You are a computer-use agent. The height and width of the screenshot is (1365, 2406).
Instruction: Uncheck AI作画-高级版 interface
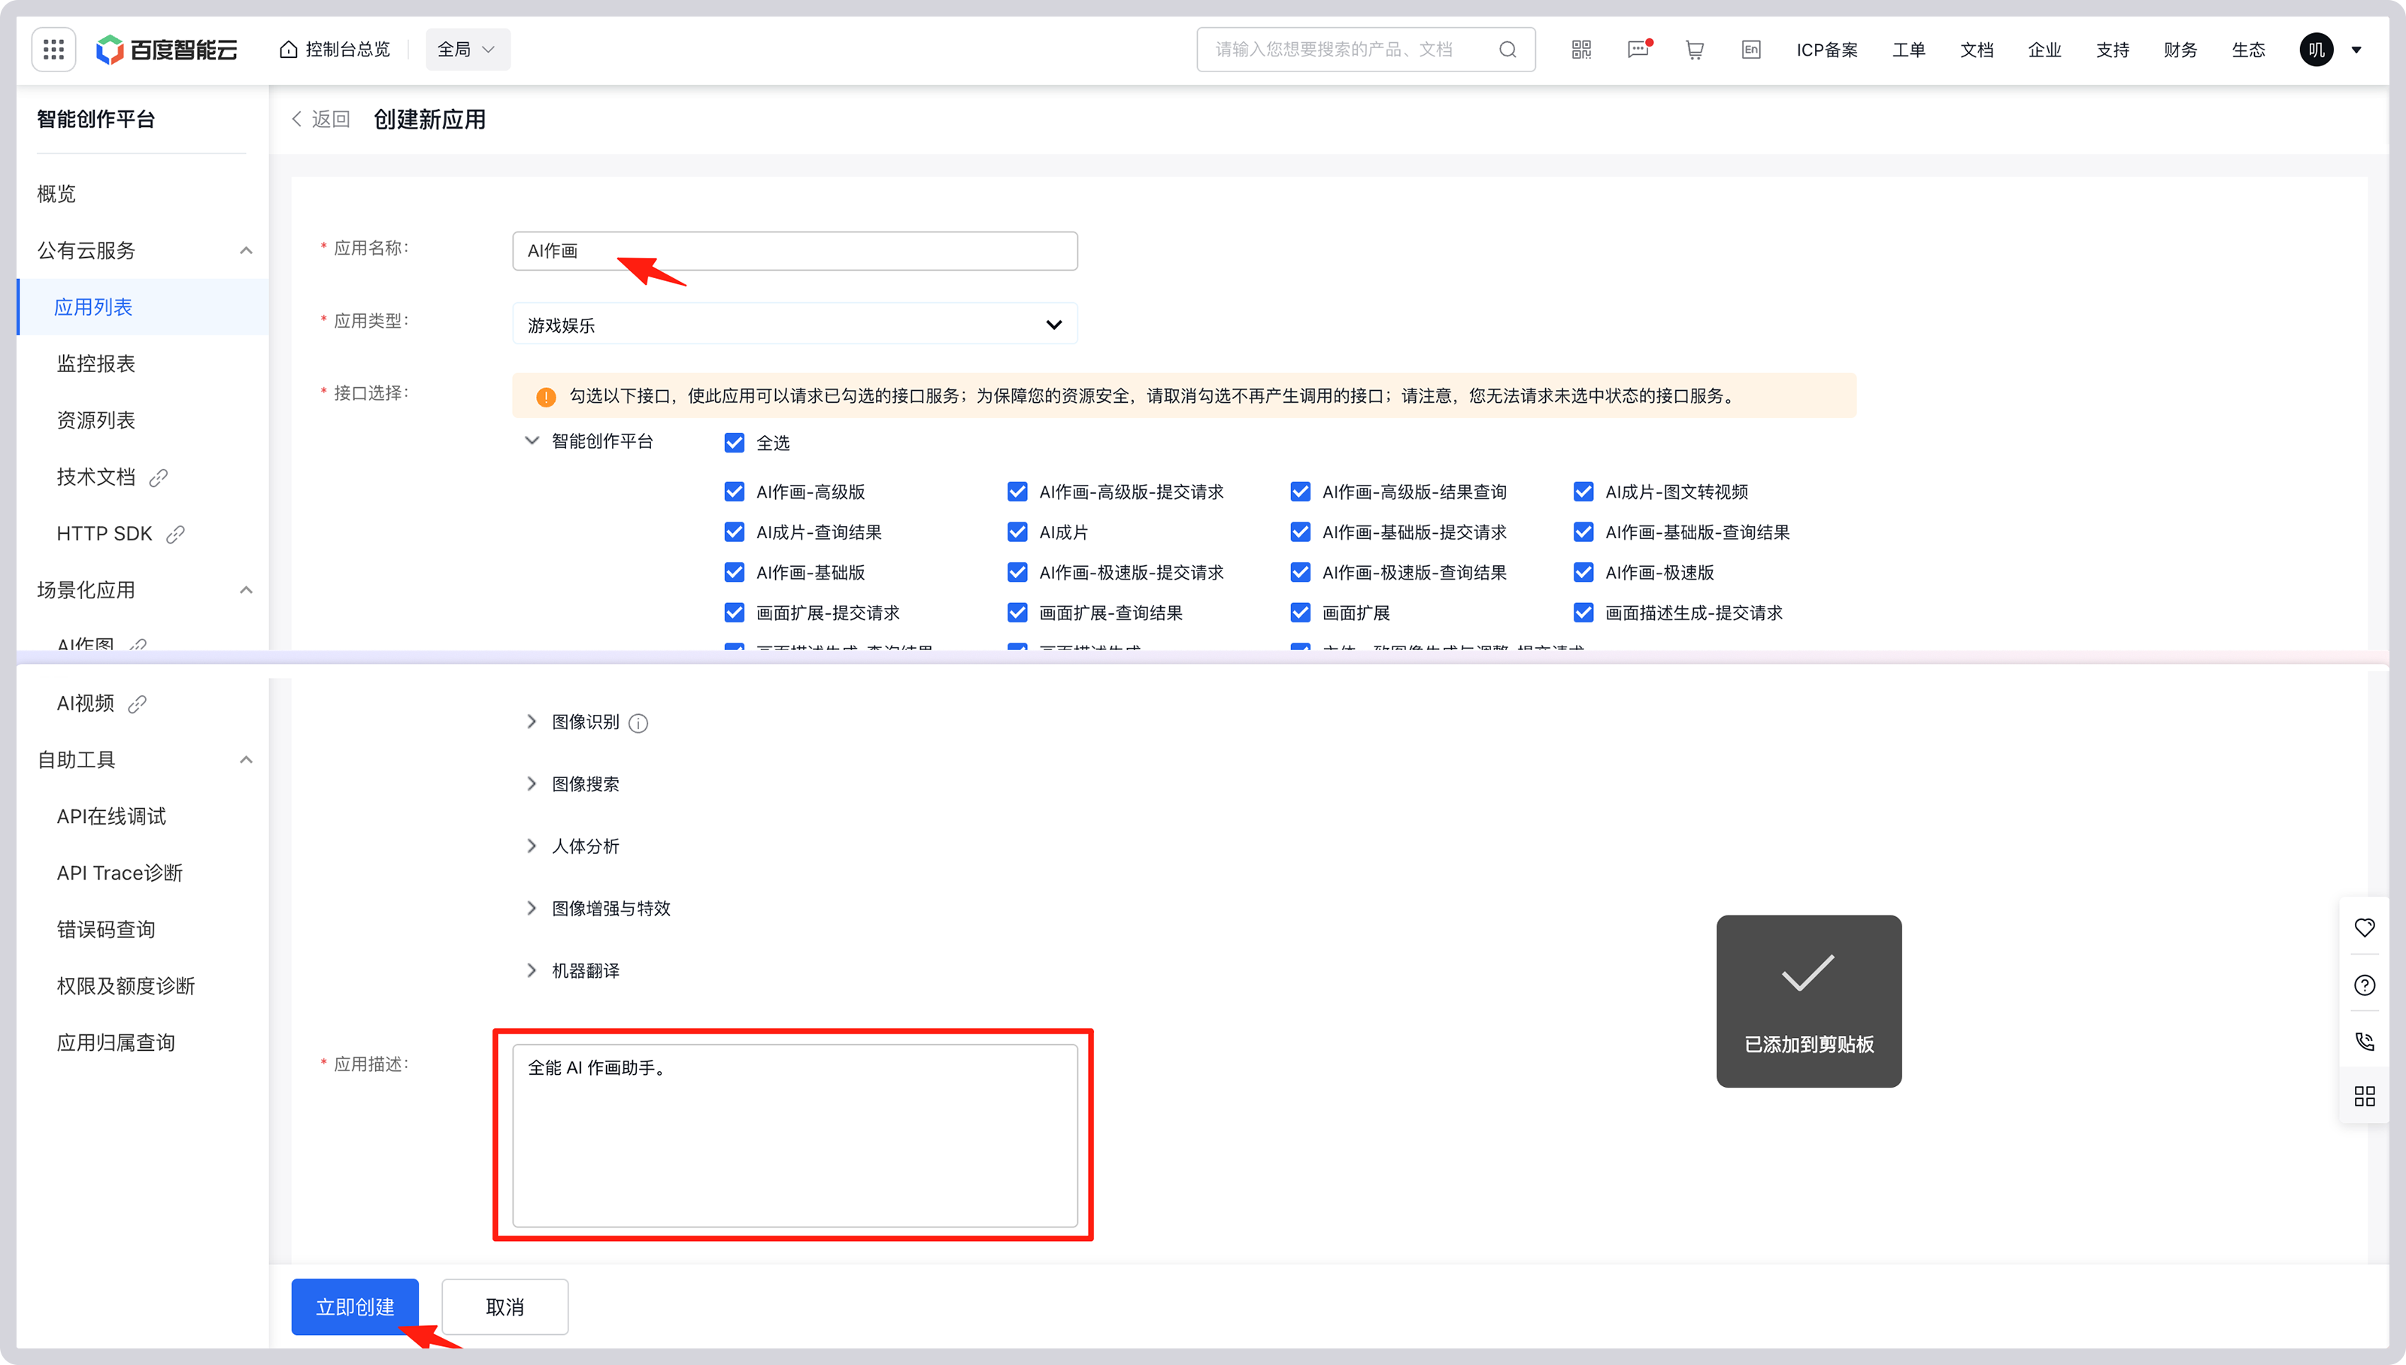pyautogui.click(x=734, y=490)
